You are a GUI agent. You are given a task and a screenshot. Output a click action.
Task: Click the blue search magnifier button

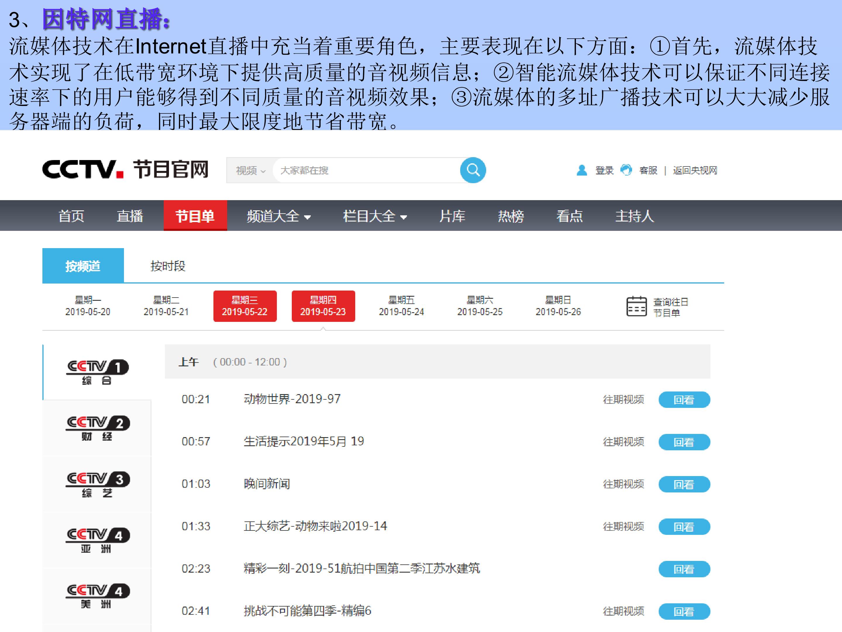pyautogui.click(x=473, y=170)
